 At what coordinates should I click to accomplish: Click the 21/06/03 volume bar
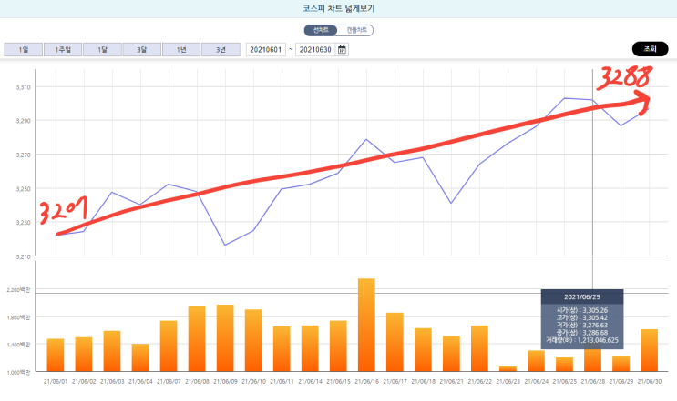tap(112, 351)
